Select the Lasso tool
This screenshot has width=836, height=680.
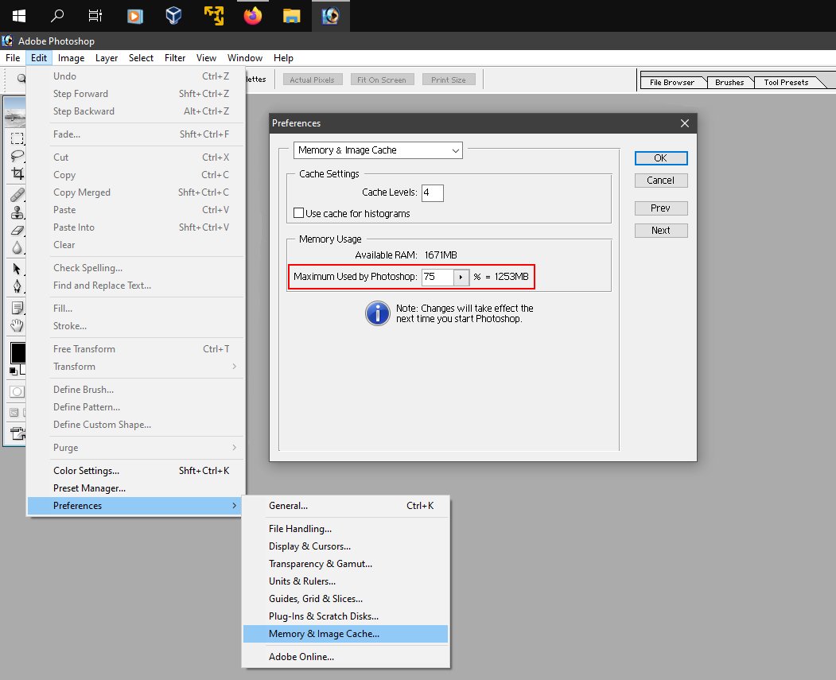(17, 156)
